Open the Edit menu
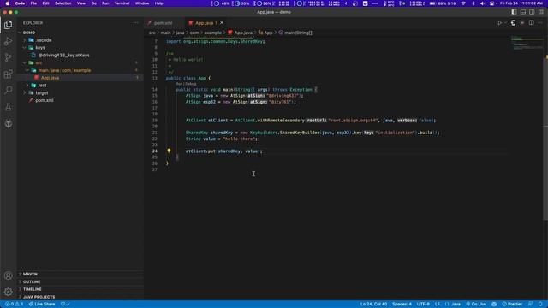The image size is (548, 308). tap(45, 3)
